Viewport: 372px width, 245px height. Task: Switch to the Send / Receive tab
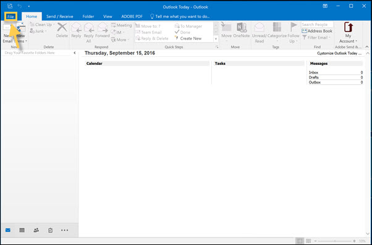pos(59,17)
